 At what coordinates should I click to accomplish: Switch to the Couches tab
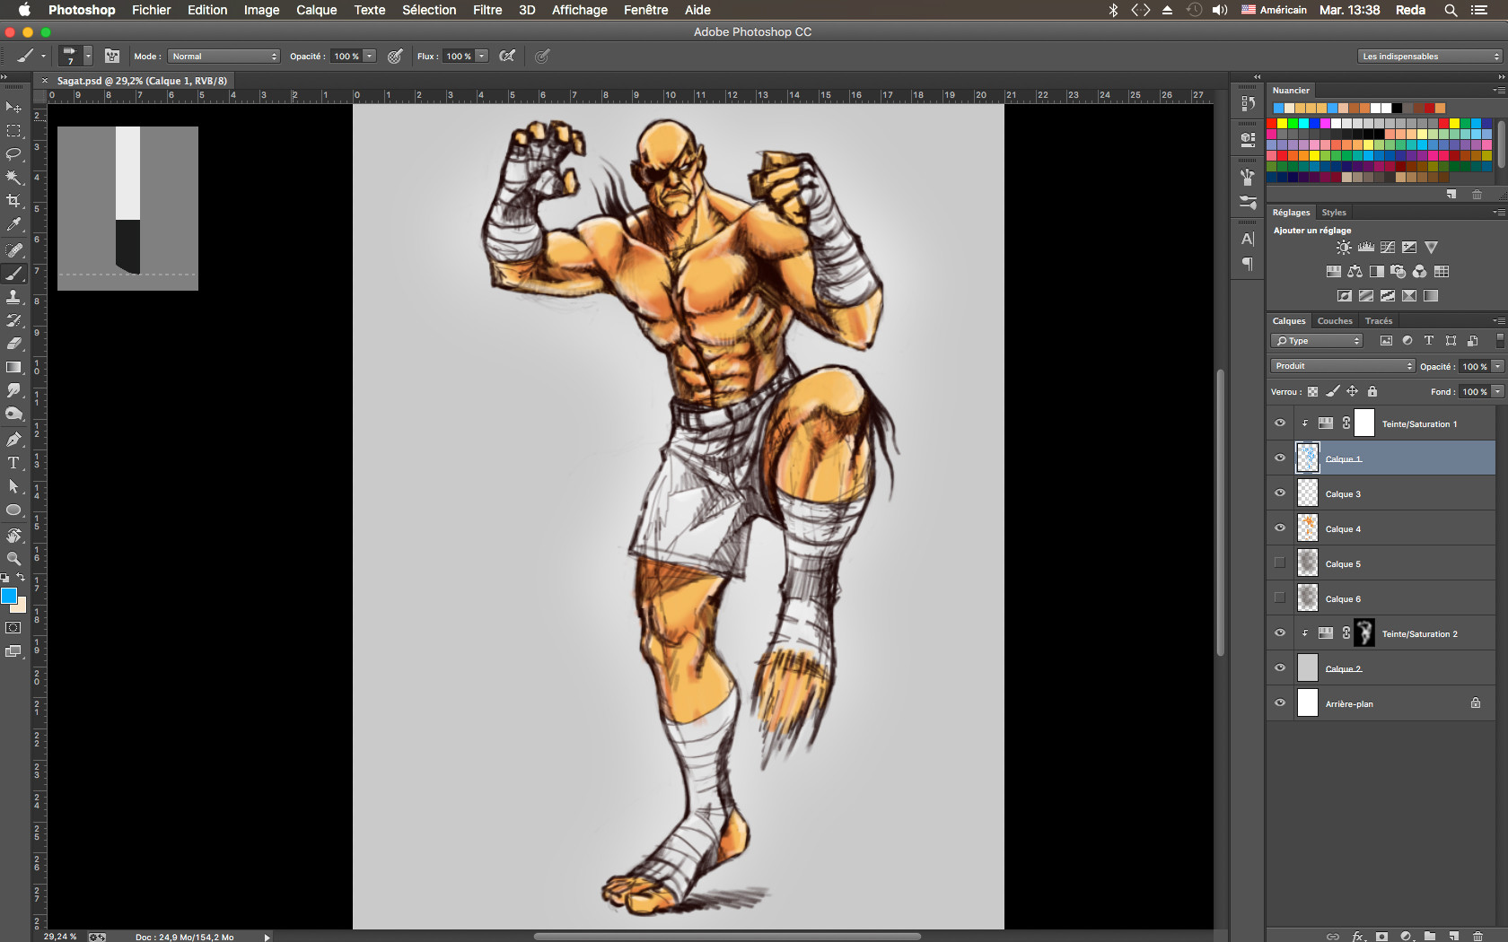tap(1334, 321)
